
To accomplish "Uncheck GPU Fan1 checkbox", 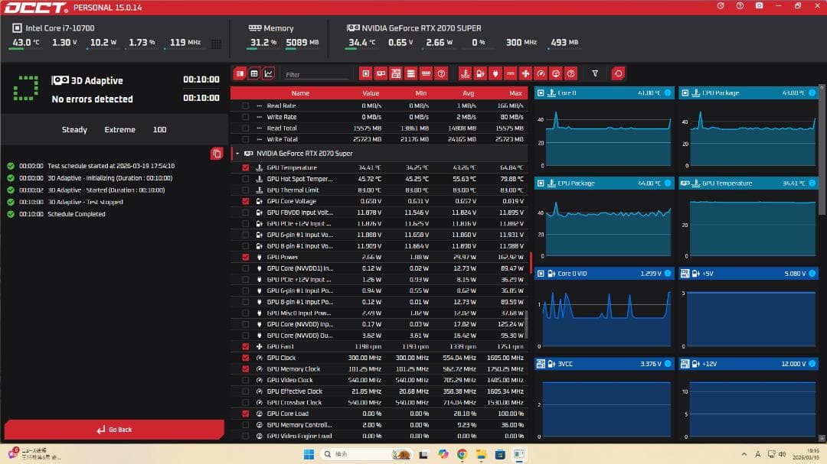I will [x=245, y=346].
